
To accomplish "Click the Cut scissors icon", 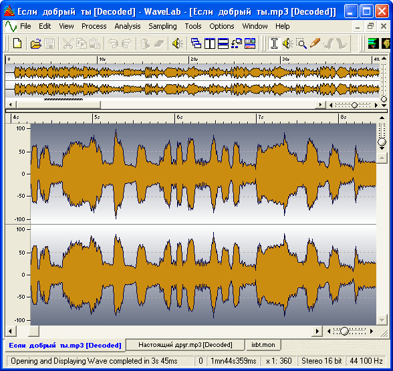I will [68, 43].
